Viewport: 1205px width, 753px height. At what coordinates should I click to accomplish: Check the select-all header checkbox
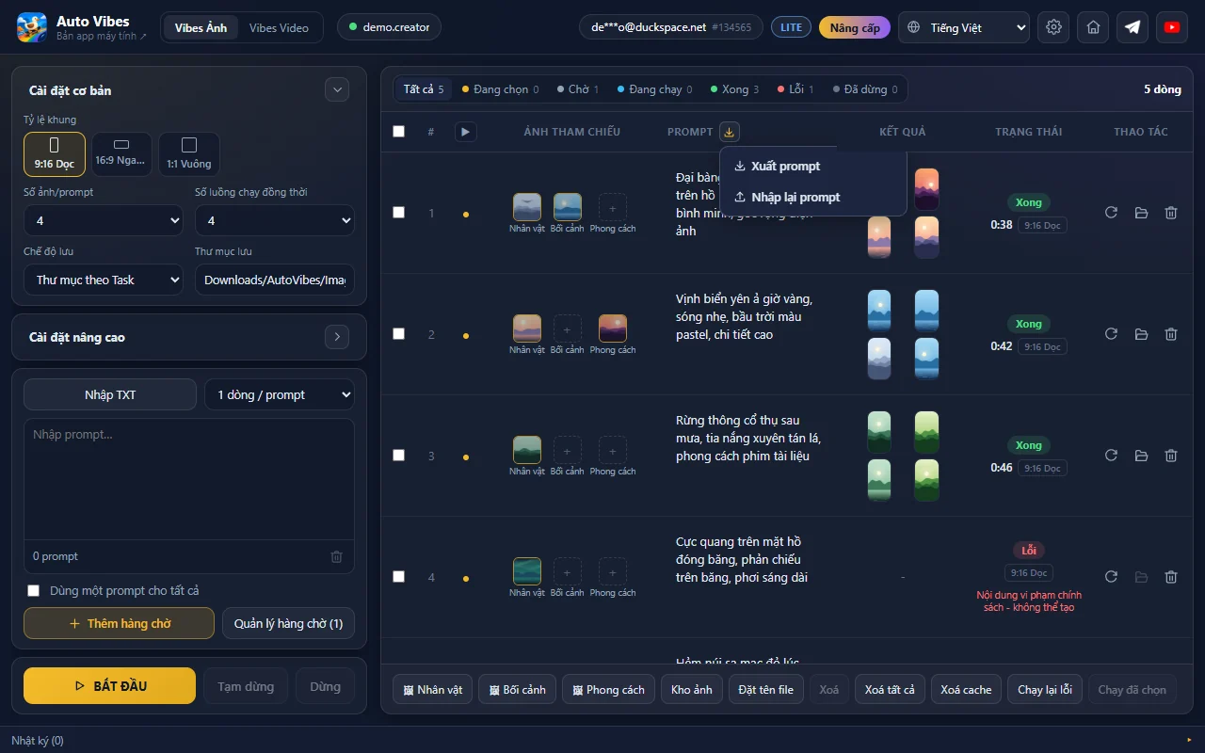[398, 131]
